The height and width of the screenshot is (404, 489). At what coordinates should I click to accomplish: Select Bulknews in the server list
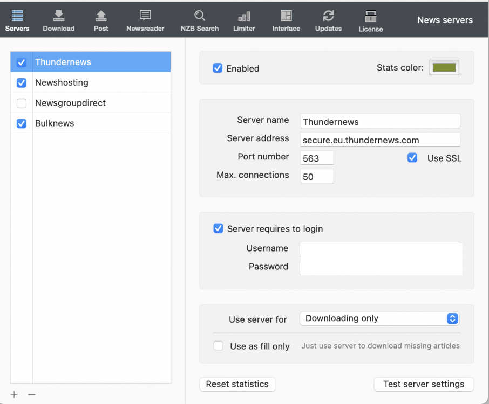pyautogui.click(x=55, y=123)
